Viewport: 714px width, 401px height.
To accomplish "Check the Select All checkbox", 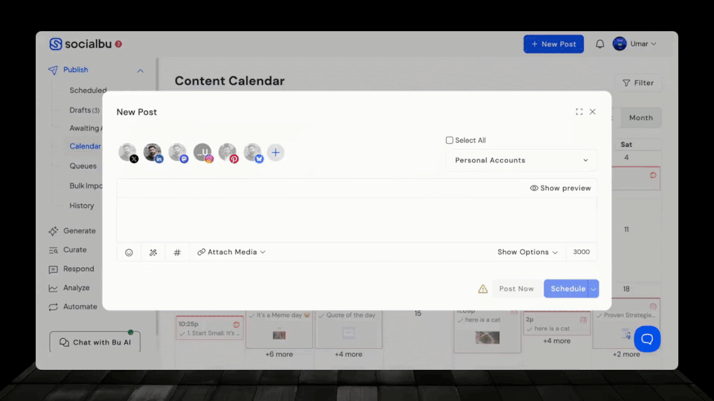I will point(449,140).
